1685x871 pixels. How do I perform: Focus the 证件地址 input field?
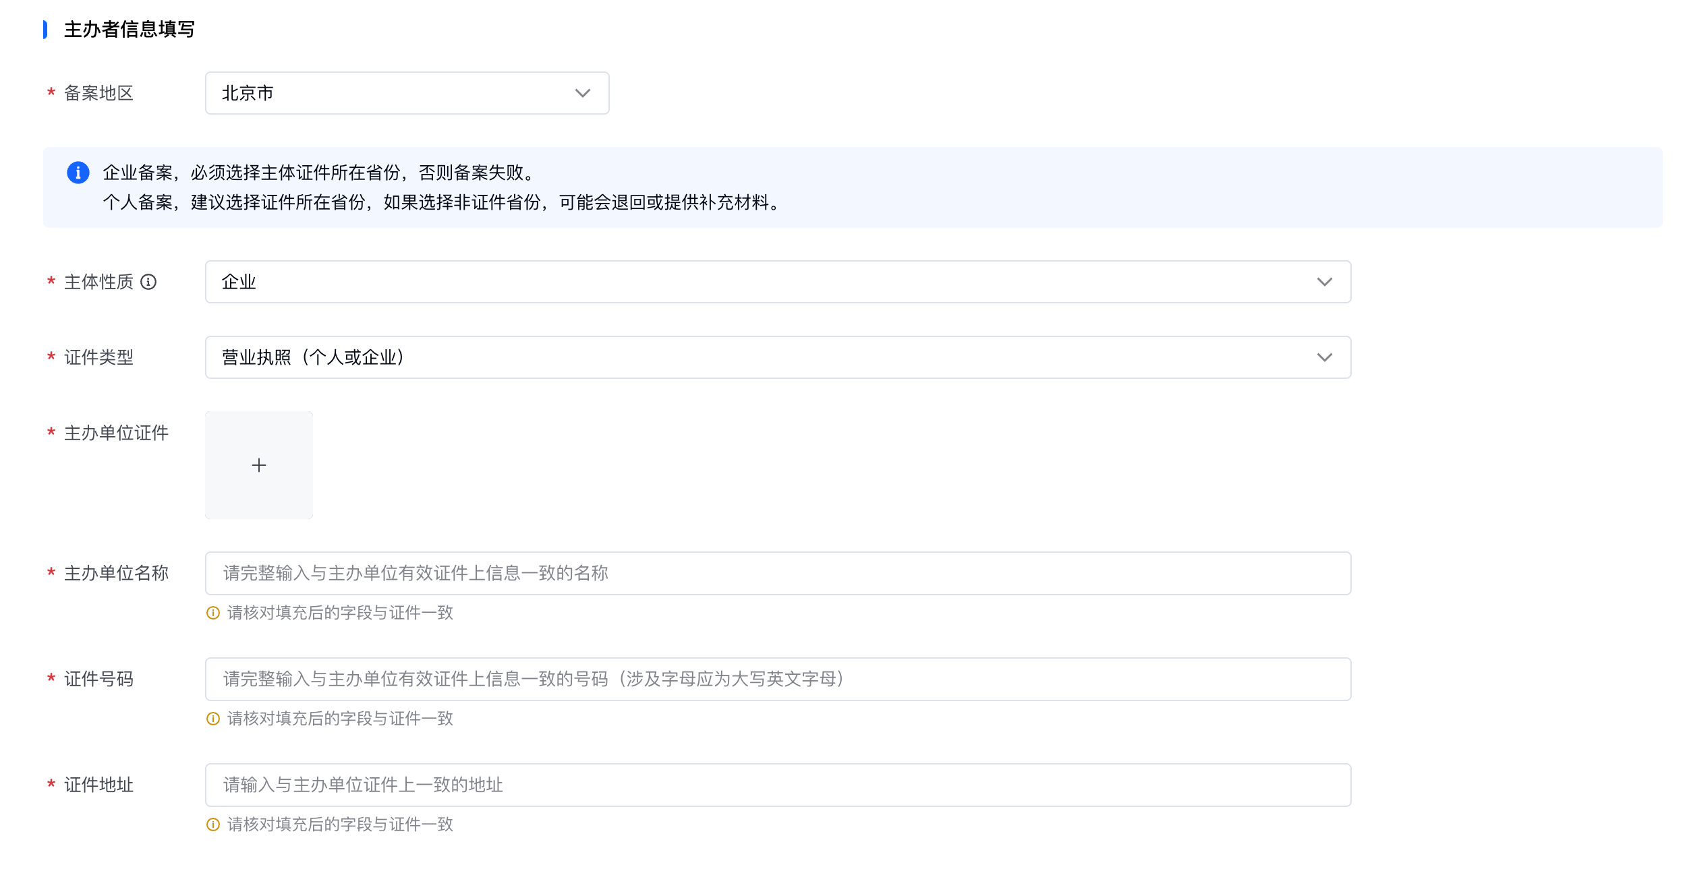[x=777, y=785]
